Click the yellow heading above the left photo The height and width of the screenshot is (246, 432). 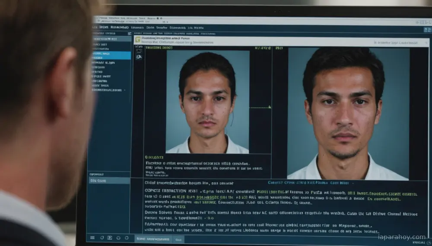pos(159,47)
